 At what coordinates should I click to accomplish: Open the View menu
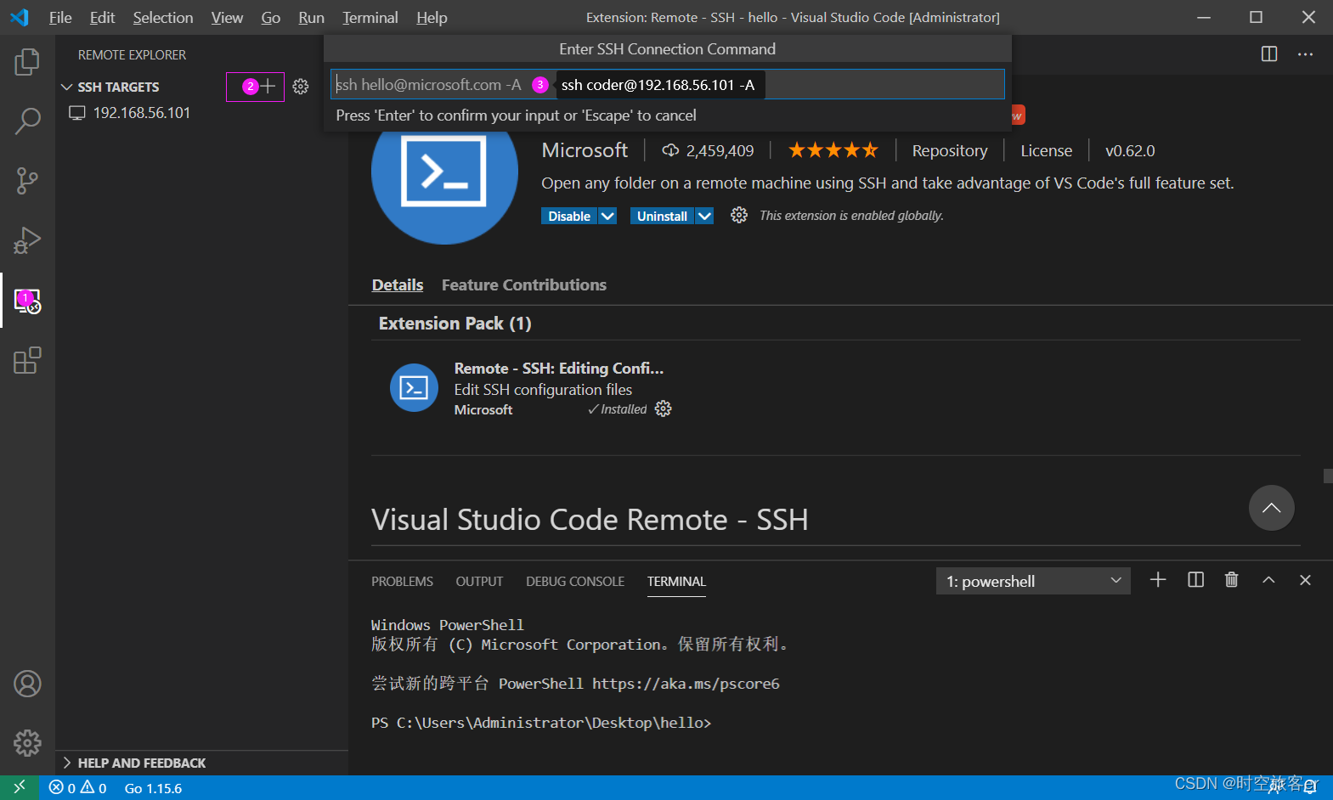[227, 18]
